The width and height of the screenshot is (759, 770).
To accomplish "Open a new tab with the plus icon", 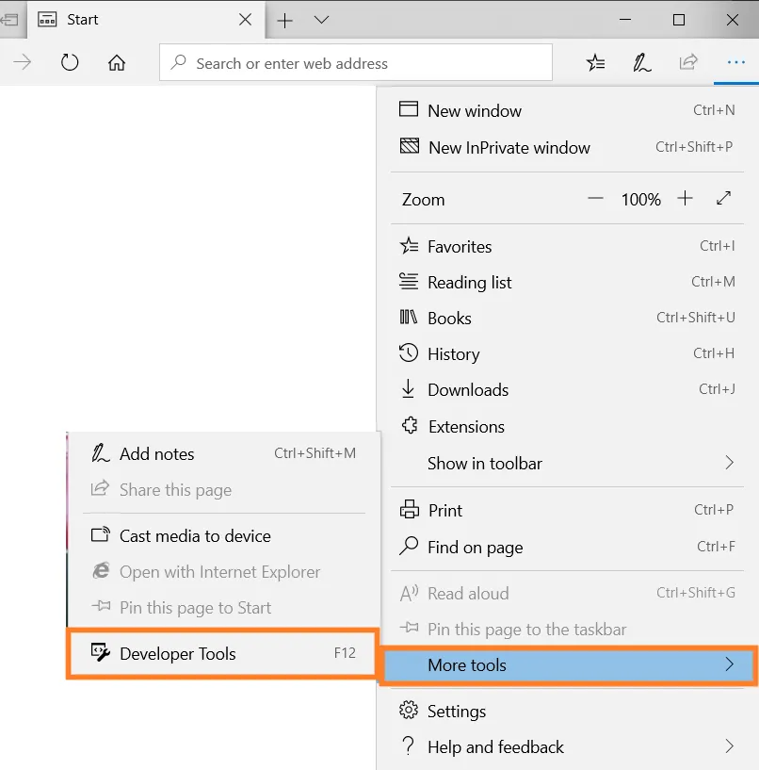I will click(x=284, y=20).
